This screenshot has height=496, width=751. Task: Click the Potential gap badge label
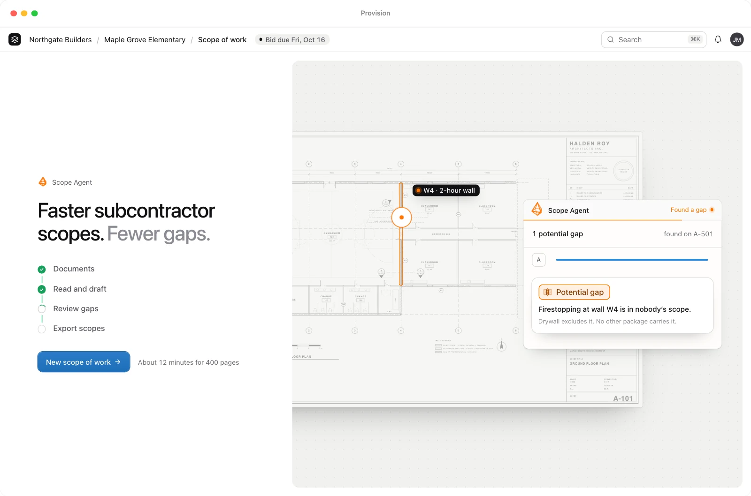coord(580,292)
